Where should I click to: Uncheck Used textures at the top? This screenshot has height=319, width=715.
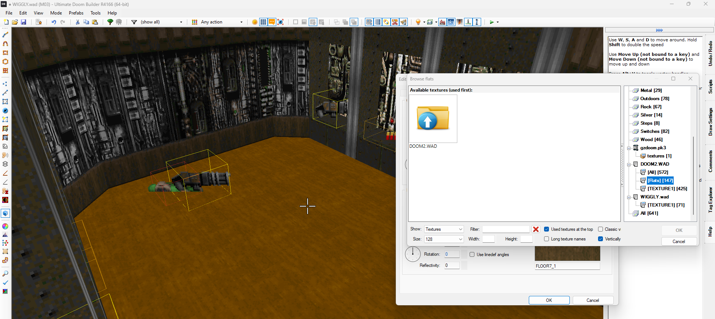[x=546, y=229]
